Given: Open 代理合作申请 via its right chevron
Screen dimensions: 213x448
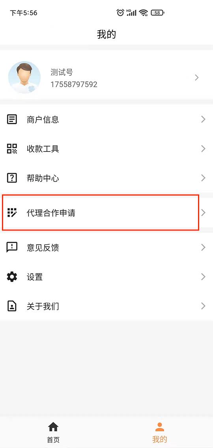Looking at the screenshot, I should (x=203, y=213).
